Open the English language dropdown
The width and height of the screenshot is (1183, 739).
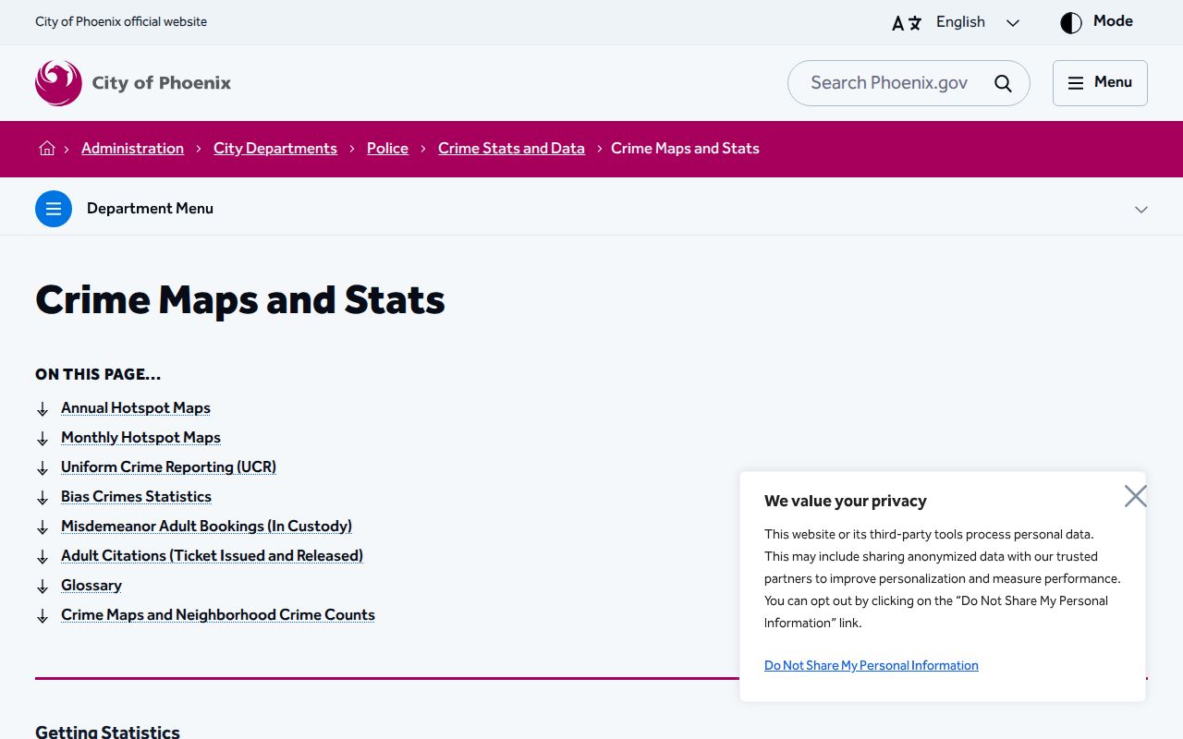978,22
